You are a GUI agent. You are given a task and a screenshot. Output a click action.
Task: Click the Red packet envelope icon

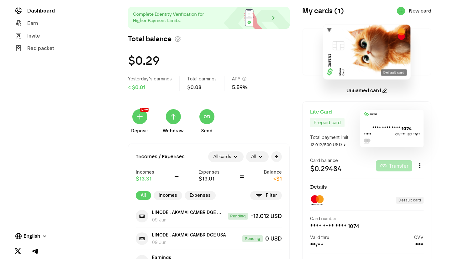pyautogui.click(x=18, y=48)
